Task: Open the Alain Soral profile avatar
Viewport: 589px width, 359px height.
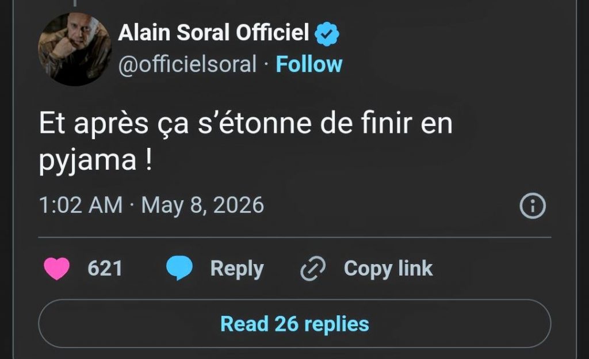Action: pos(75,49)
